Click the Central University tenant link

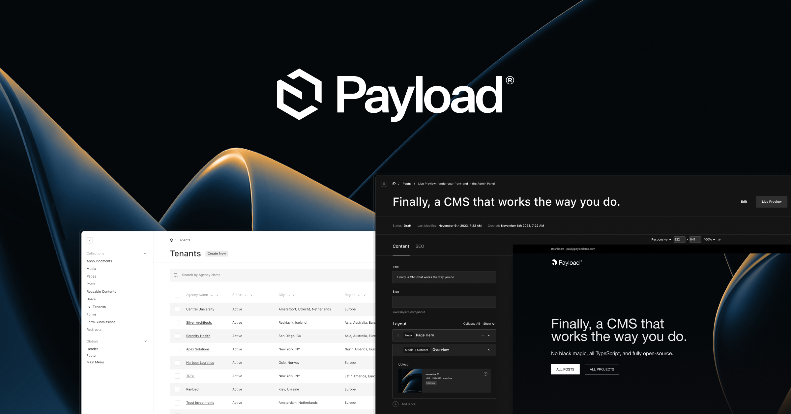pos(200,309)
